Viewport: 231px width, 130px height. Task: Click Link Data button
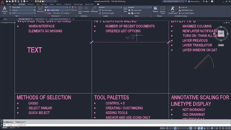coord(135,13)
